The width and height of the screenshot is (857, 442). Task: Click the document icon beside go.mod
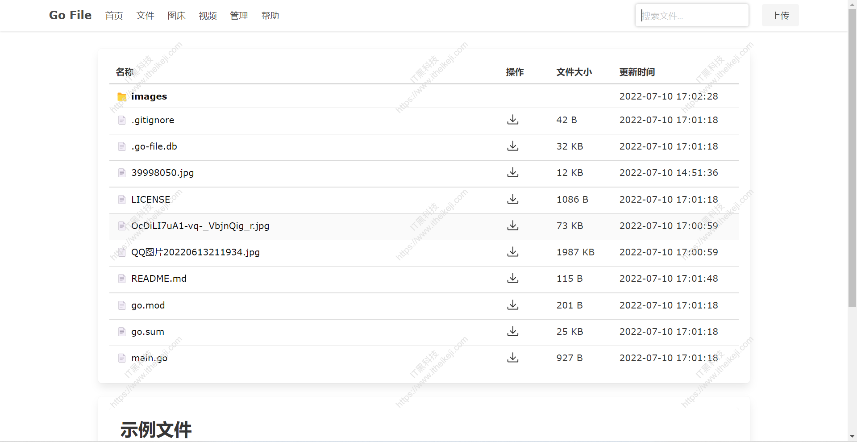[x=122, y=305]
